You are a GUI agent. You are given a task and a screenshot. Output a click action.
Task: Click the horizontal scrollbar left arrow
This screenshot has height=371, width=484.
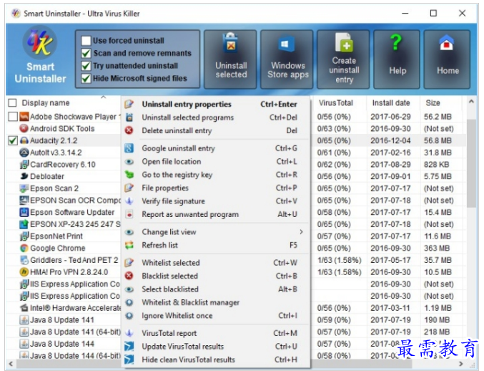11,363
